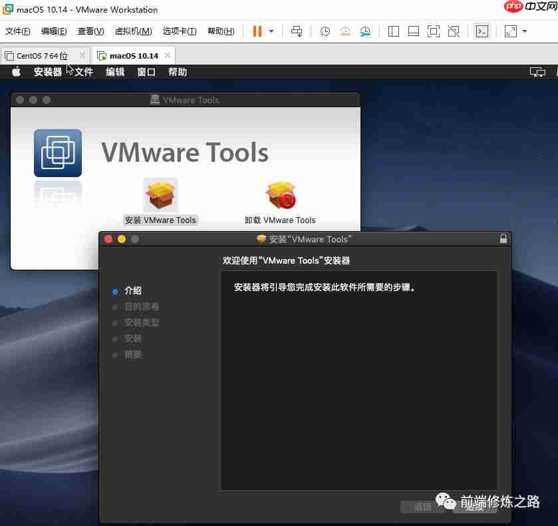Image resolution: width=558 pixels, height=526 pixels.
Task: Select the 介绍 step in installer sidebar
Action: point(133,291)
